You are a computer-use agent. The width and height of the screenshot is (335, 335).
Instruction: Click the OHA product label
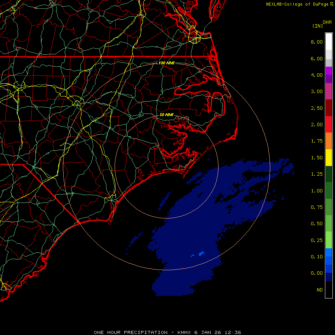(x=327, y=22)
